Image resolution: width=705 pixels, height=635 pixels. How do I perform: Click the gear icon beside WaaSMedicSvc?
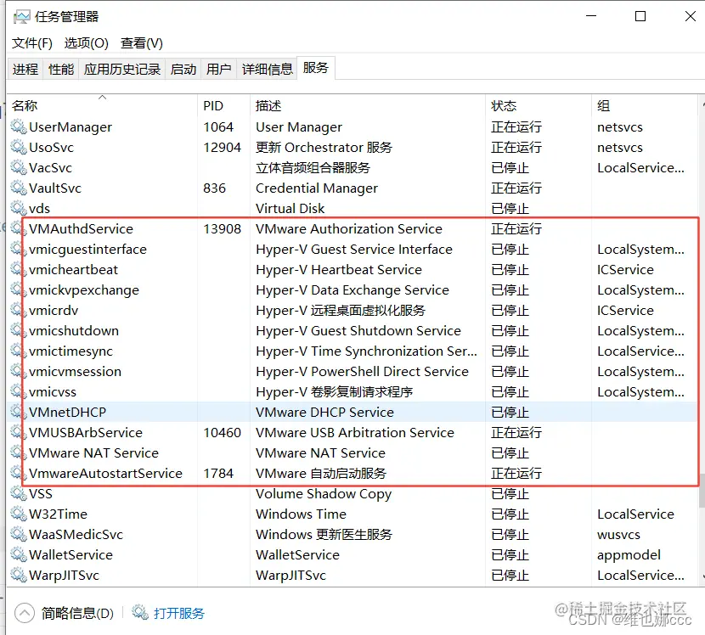(x=19, y=534)
